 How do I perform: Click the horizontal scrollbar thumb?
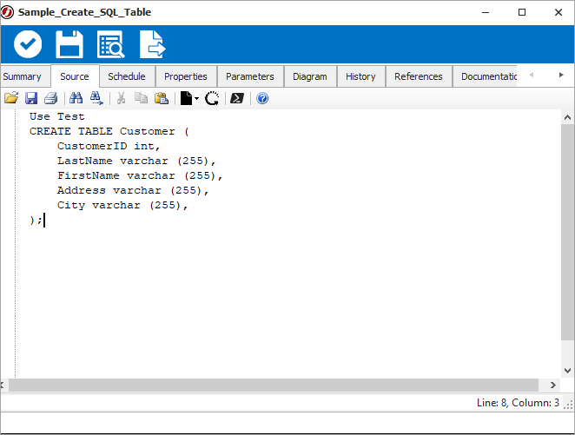(274, 385)
